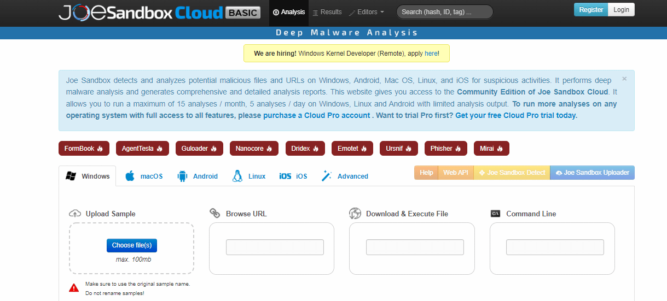Image resolution: width=667 pixels, height=301 pixels.
Task: Switch to the macOS tab
Action: [x=144, y=176]
